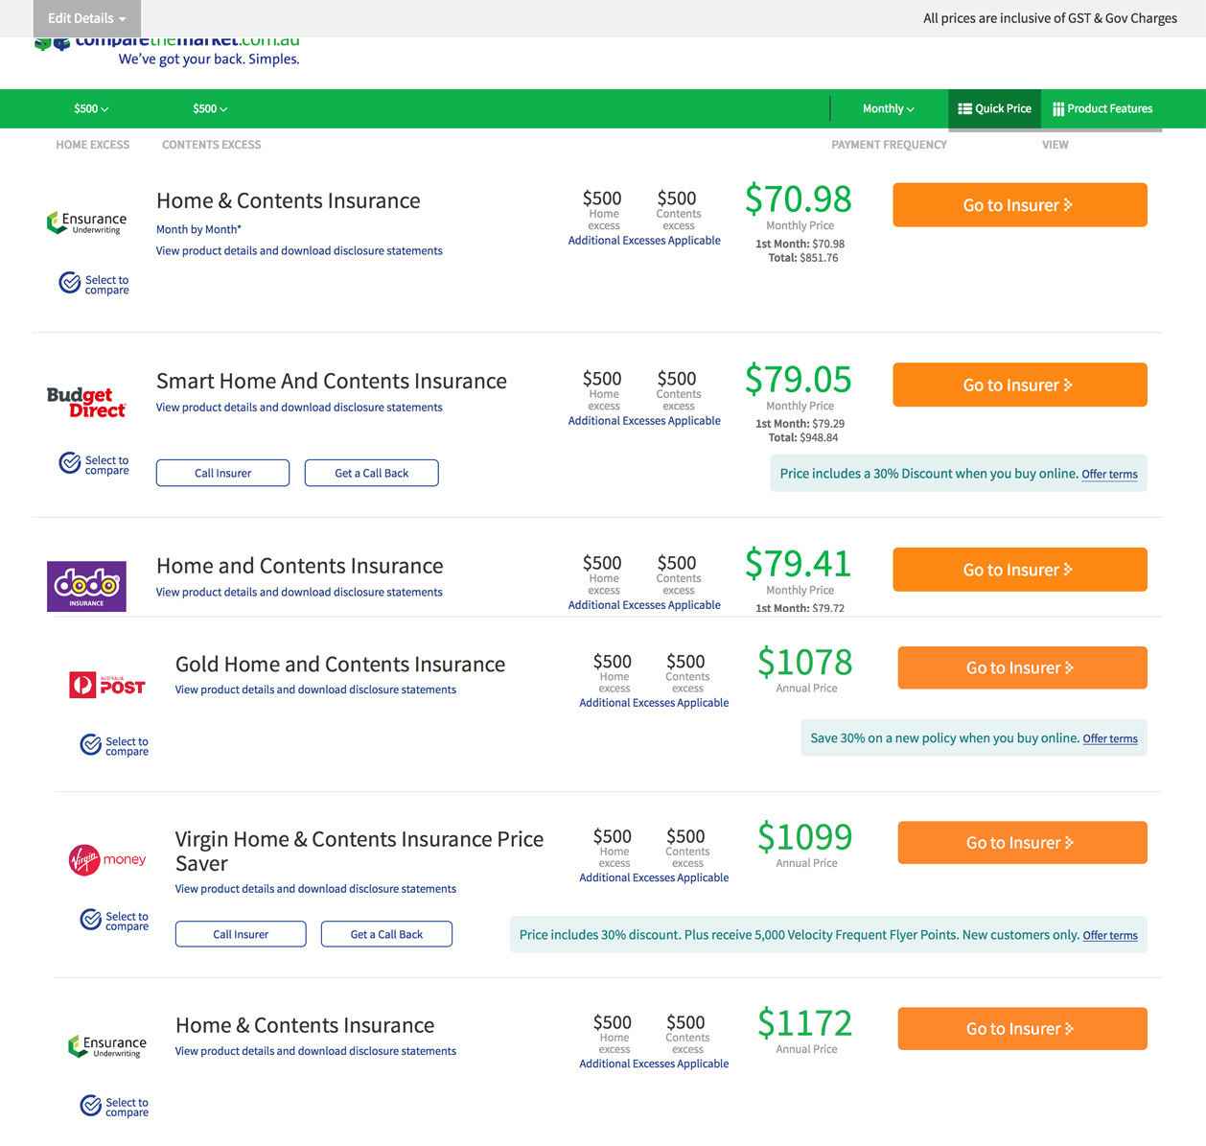
Task: Open the Home Excess $500 dropdown
Action: (x=91, y=108)
